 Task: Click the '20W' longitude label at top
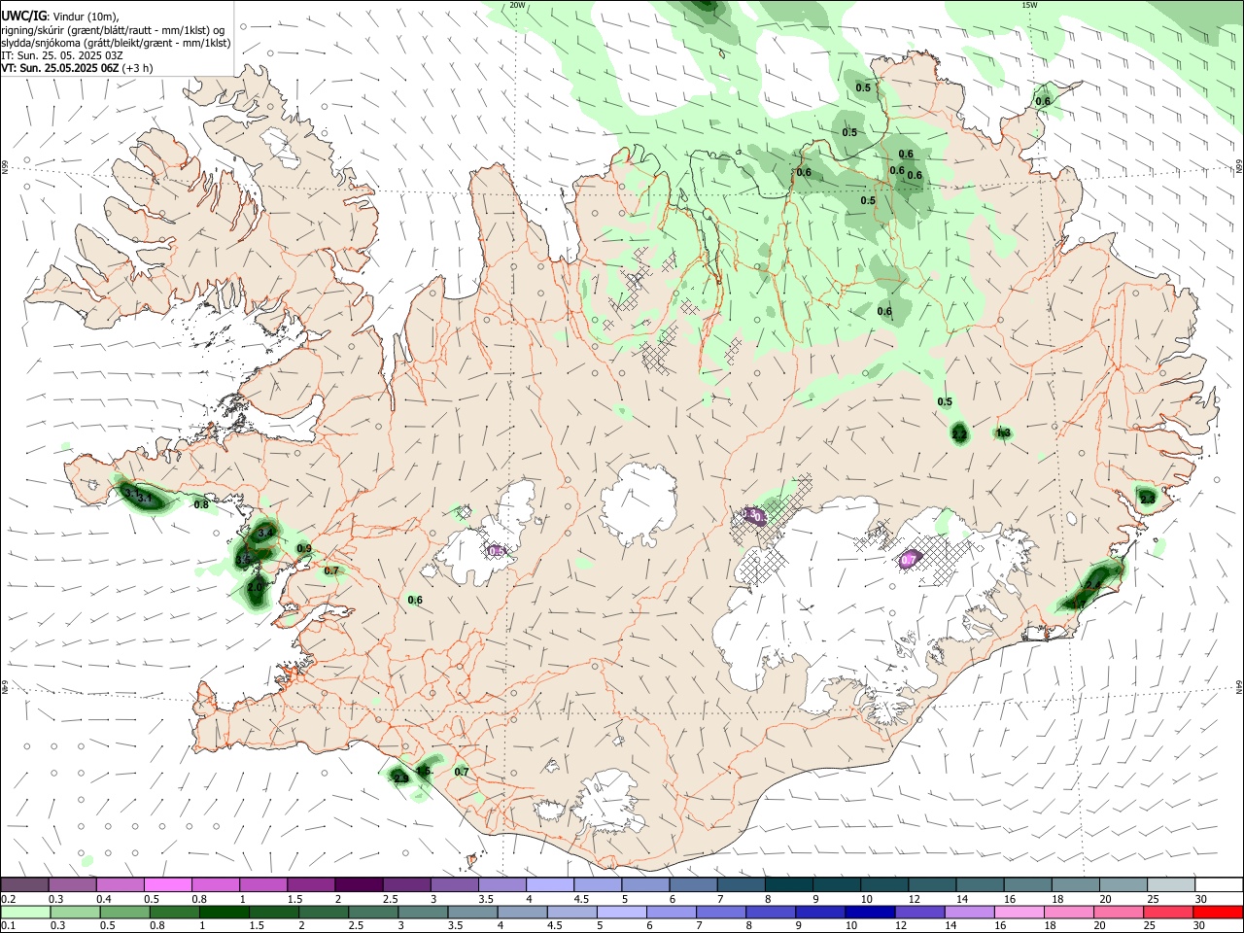[x=518, y=5]
